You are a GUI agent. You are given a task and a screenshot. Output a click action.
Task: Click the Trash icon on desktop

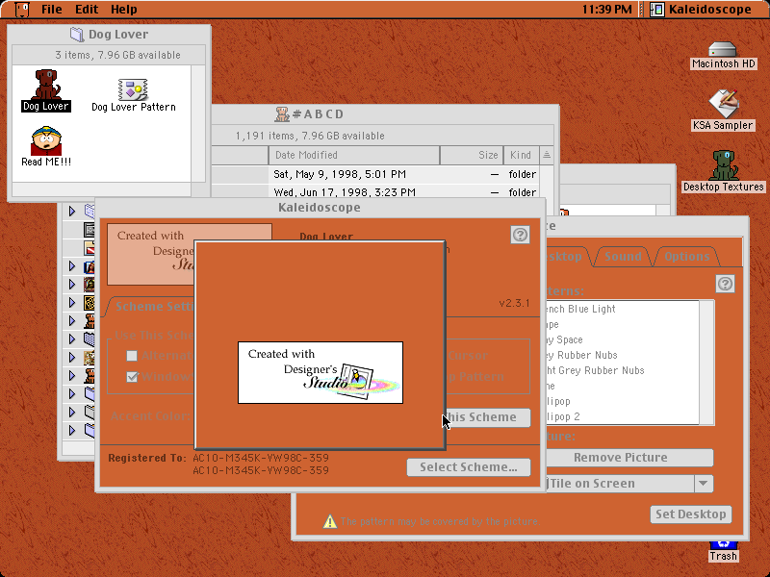point(723,545)
